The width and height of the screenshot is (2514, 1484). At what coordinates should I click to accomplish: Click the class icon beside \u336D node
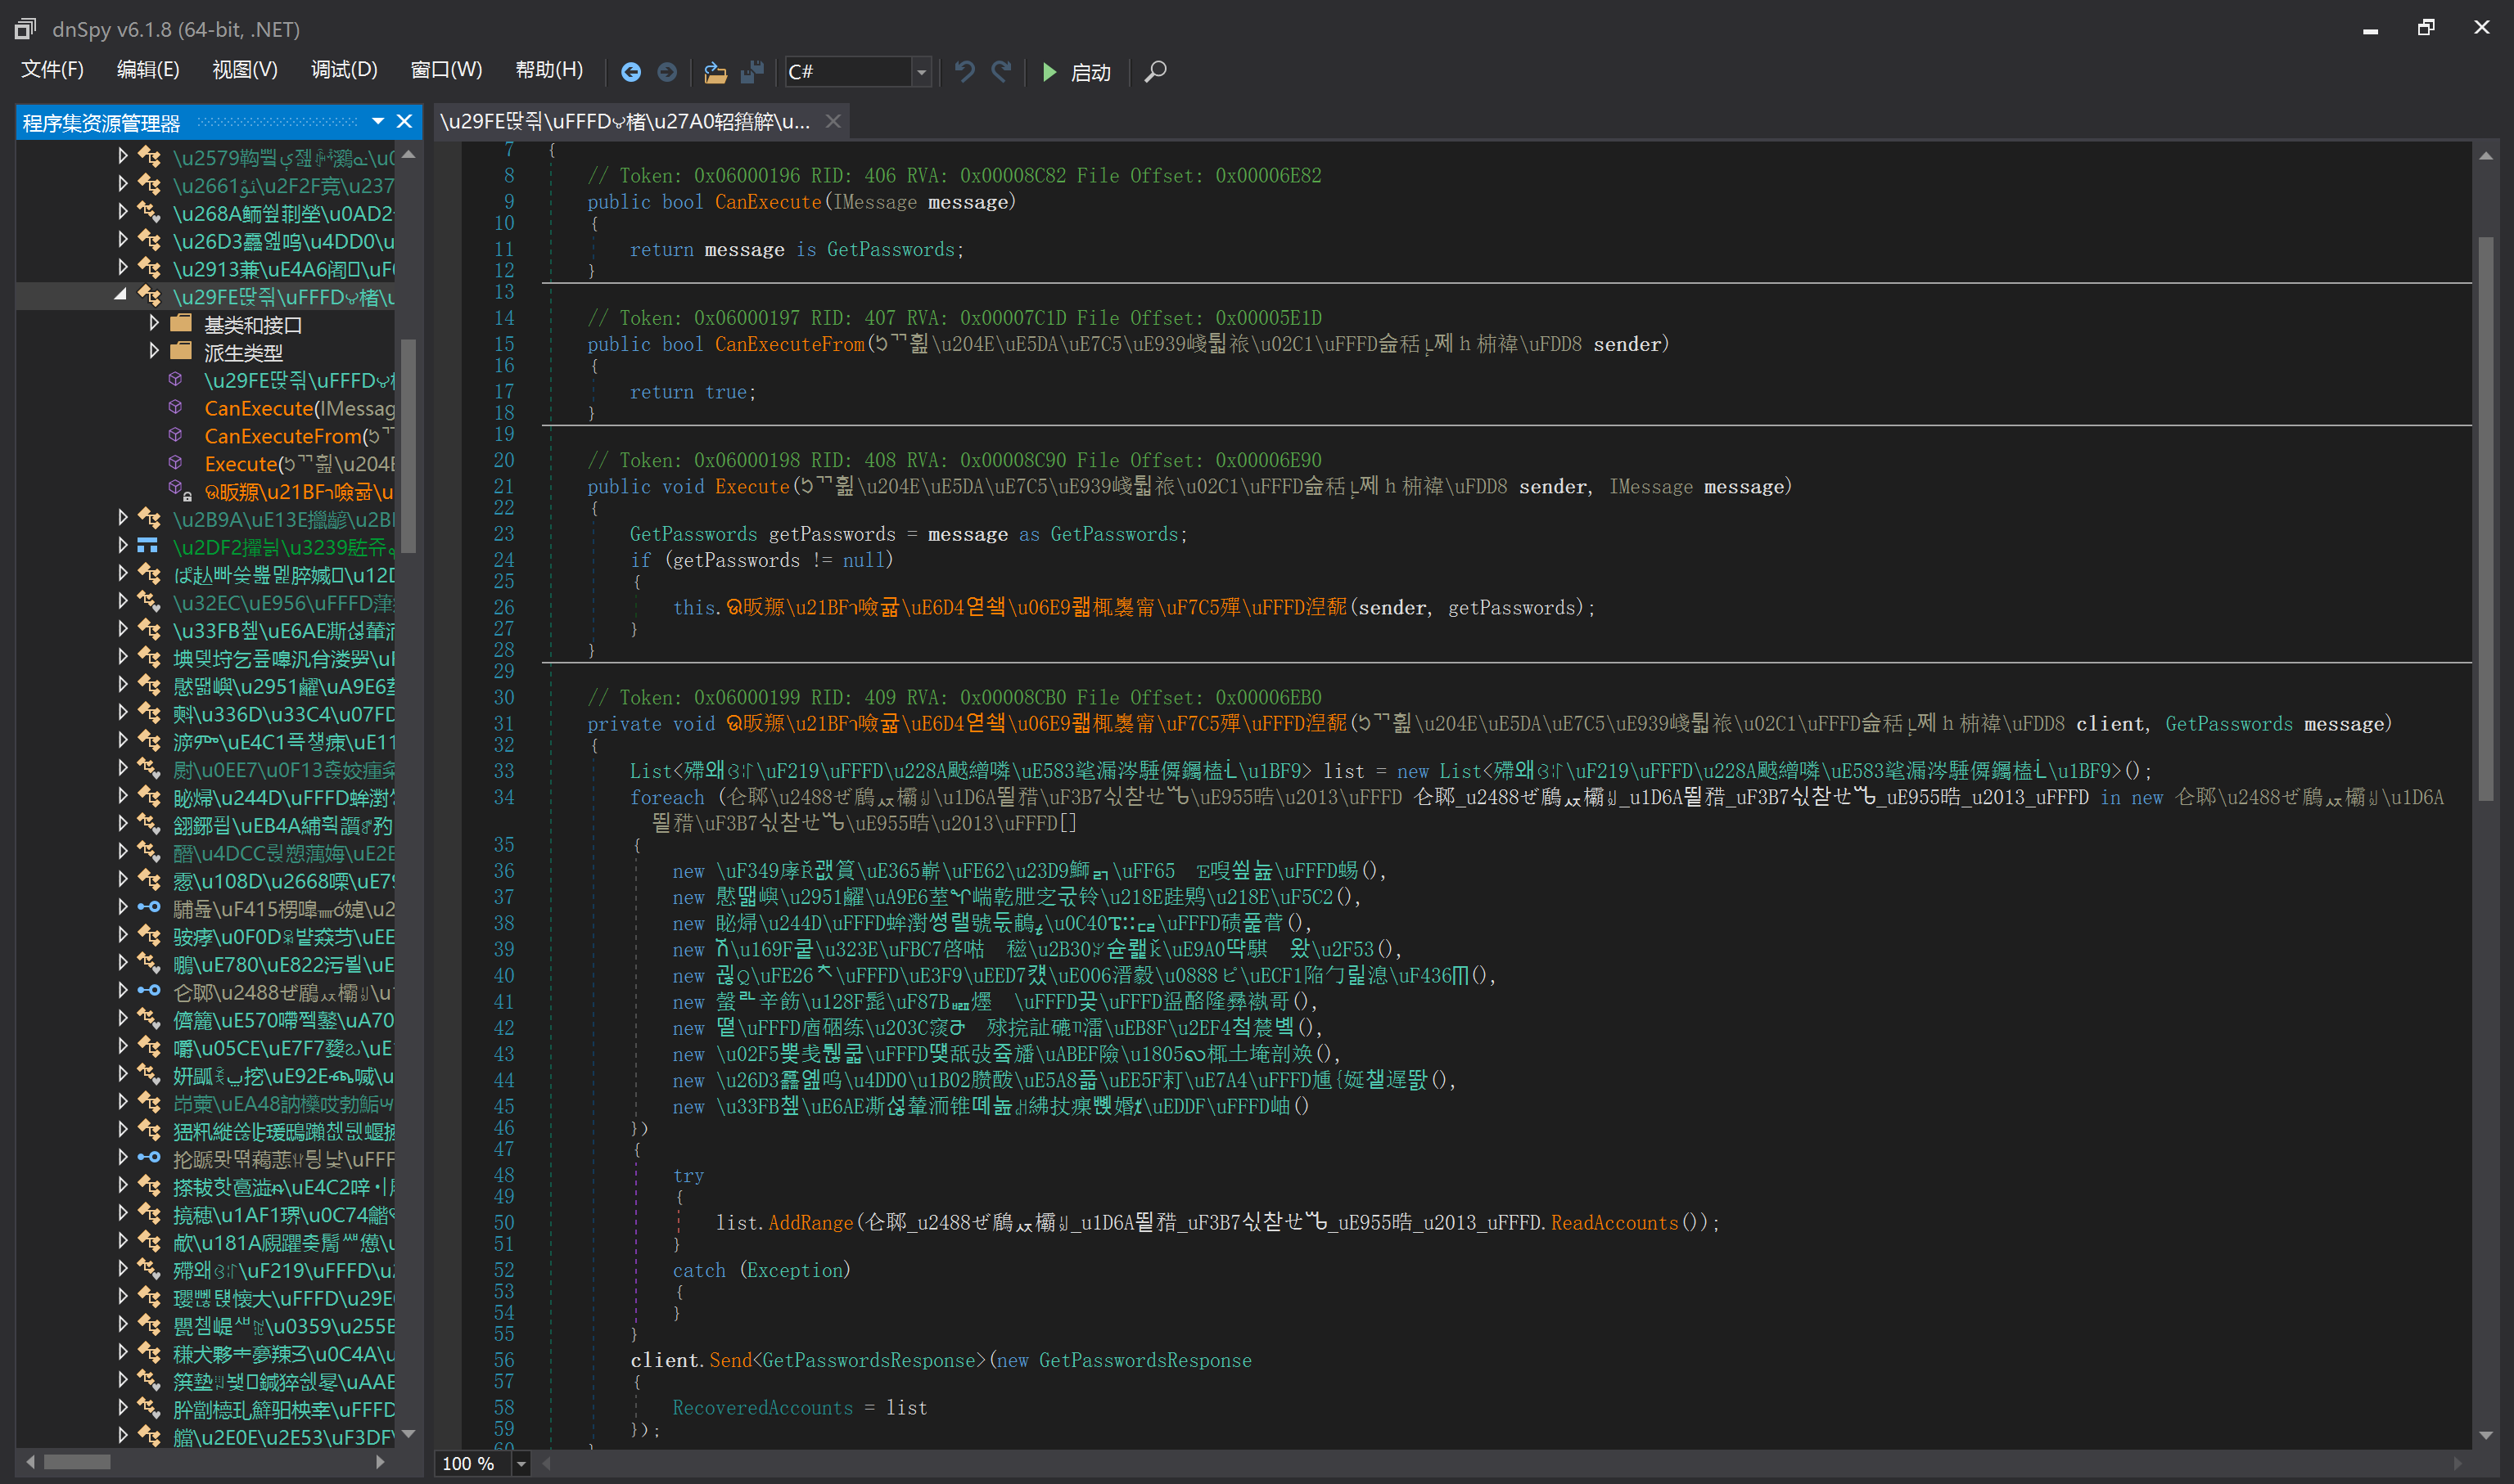pos(149,713)
